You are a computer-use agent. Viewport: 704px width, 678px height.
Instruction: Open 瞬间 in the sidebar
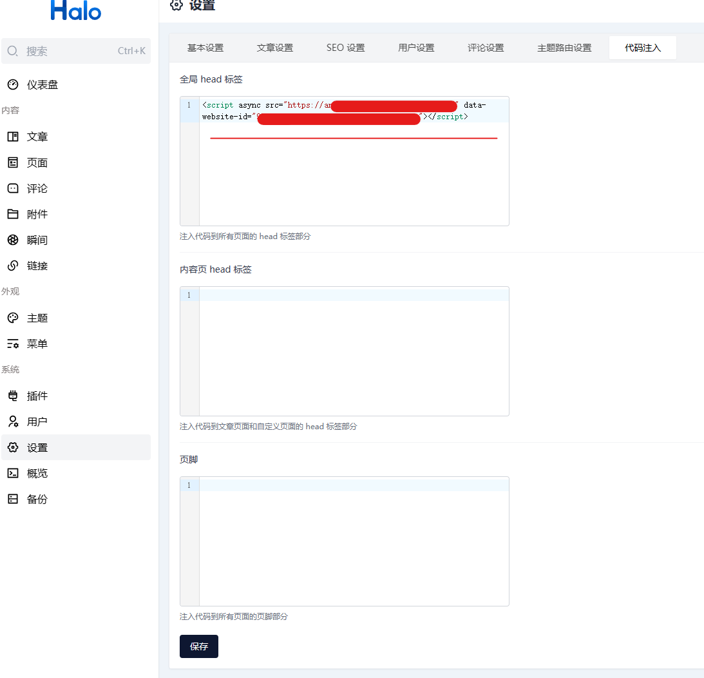point(76,240)
